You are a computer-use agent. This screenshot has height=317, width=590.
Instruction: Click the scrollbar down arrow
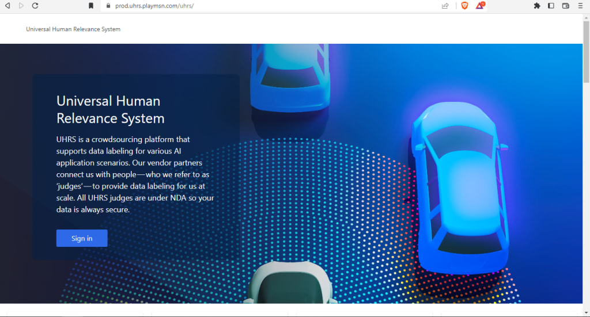tap(586, 312)
